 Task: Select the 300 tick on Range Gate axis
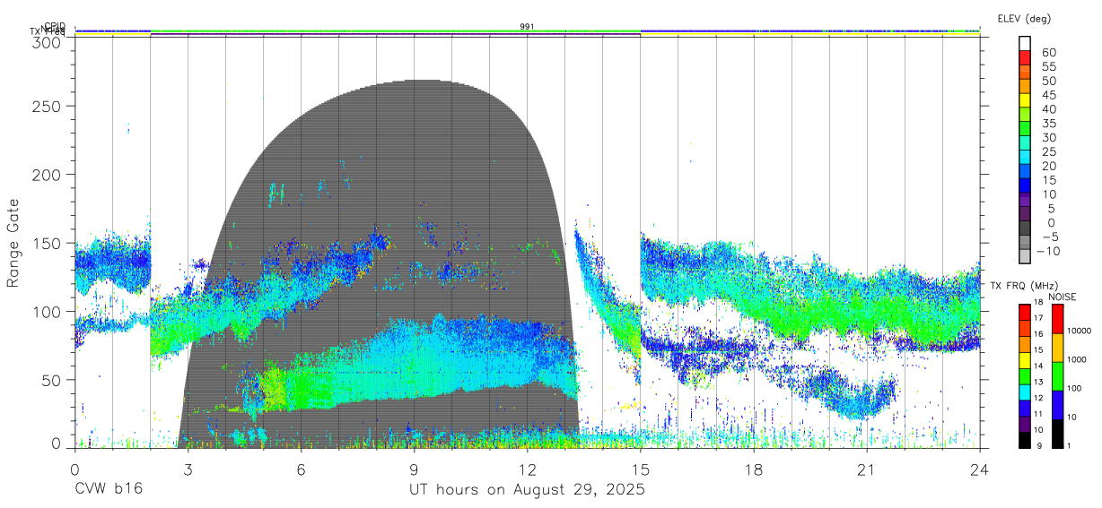47,42
